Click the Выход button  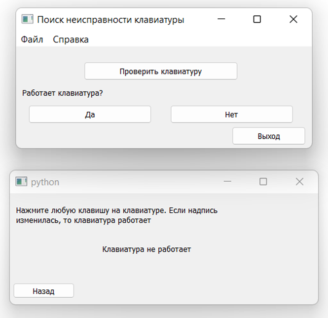pos(269,136)
